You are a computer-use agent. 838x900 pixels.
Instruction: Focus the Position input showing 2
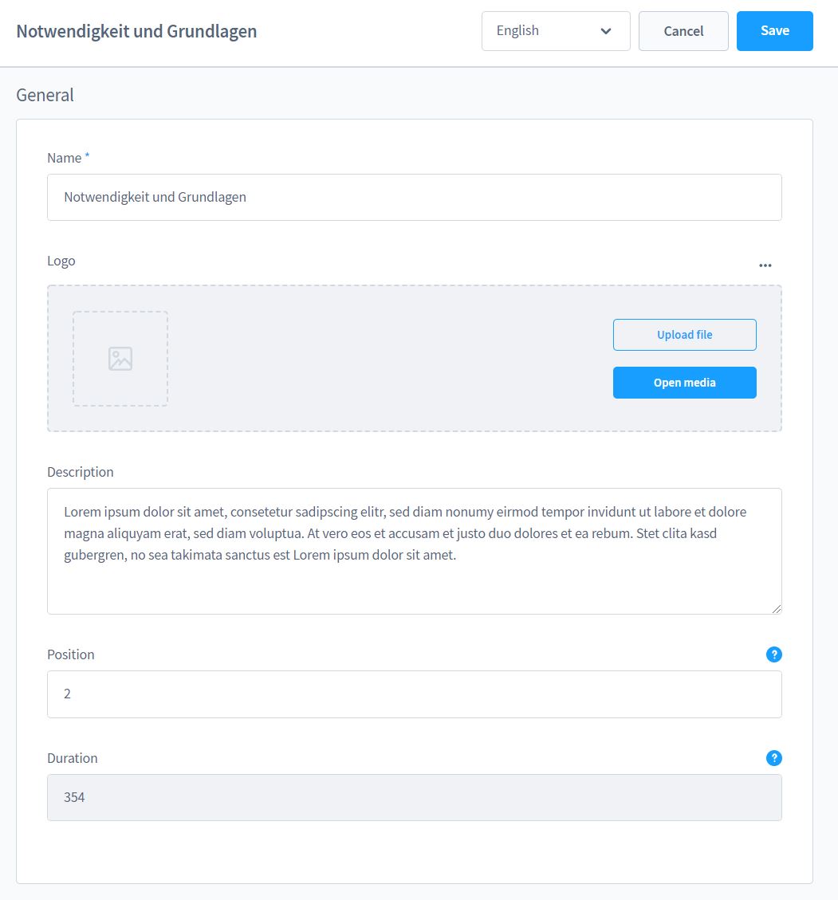coord(414,694)
